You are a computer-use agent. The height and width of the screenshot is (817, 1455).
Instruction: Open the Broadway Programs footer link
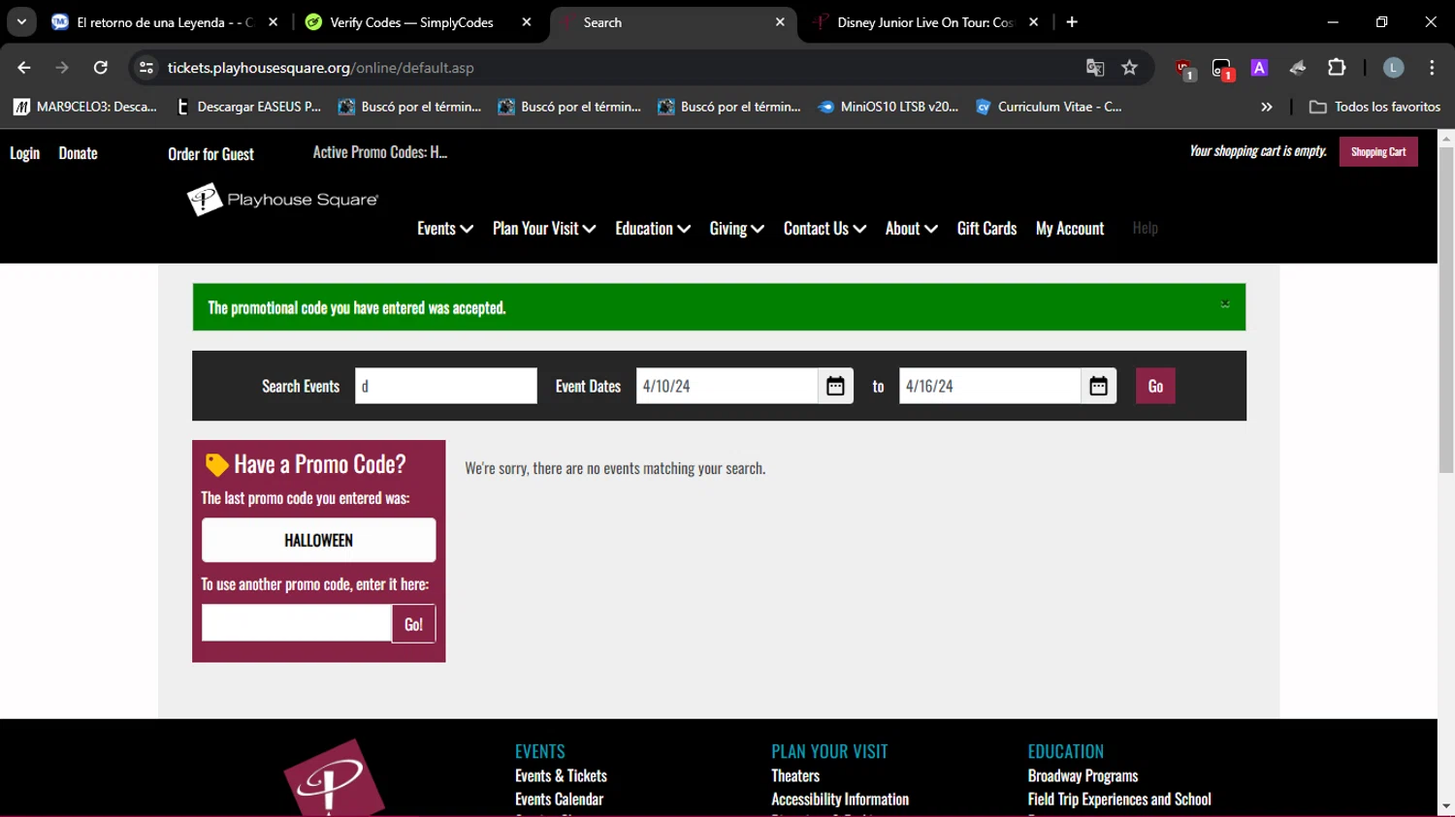1083,776
